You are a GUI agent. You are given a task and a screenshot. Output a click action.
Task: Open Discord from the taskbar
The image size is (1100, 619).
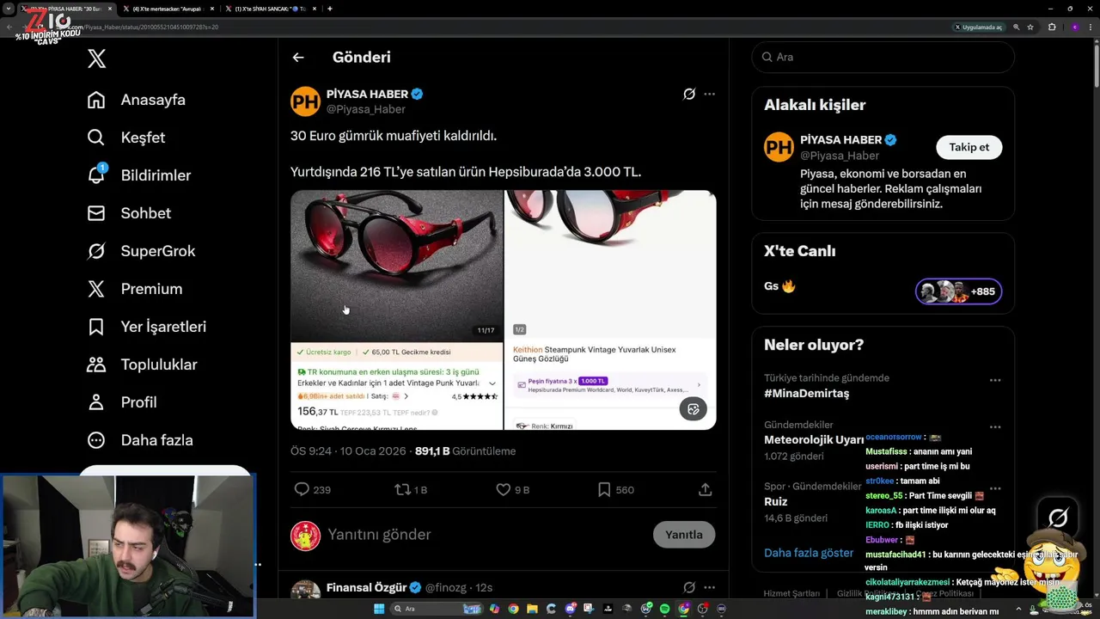coord(570,609)
